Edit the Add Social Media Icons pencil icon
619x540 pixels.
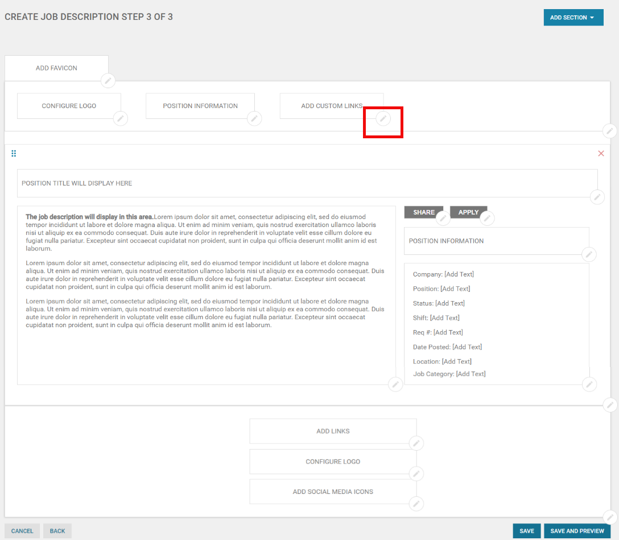click(x=416, y=504)
